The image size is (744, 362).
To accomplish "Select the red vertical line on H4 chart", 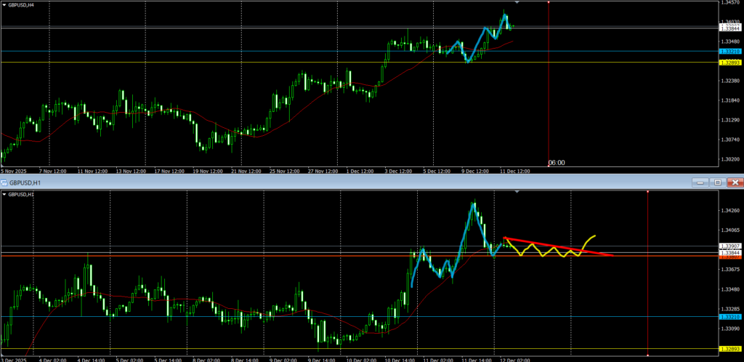I will coord(548,87).
